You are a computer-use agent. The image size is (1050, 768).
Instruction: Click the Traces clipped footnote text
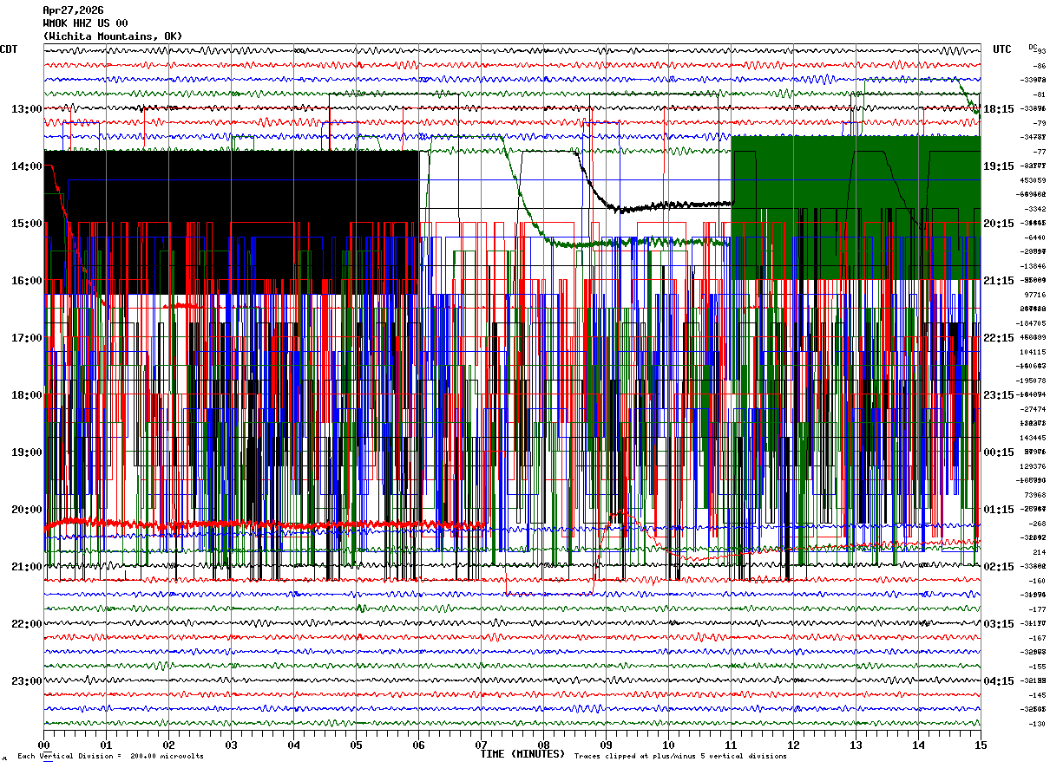point(680,757)
